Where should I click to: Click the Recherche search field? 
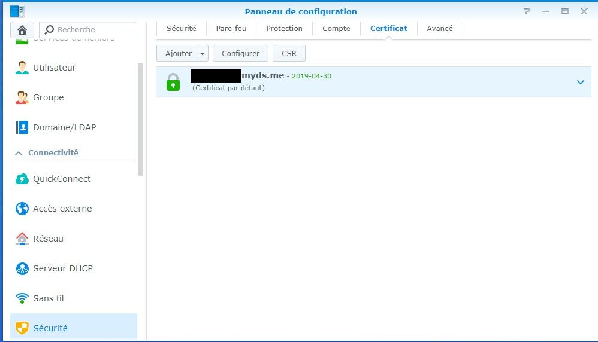tap(88, 30)
